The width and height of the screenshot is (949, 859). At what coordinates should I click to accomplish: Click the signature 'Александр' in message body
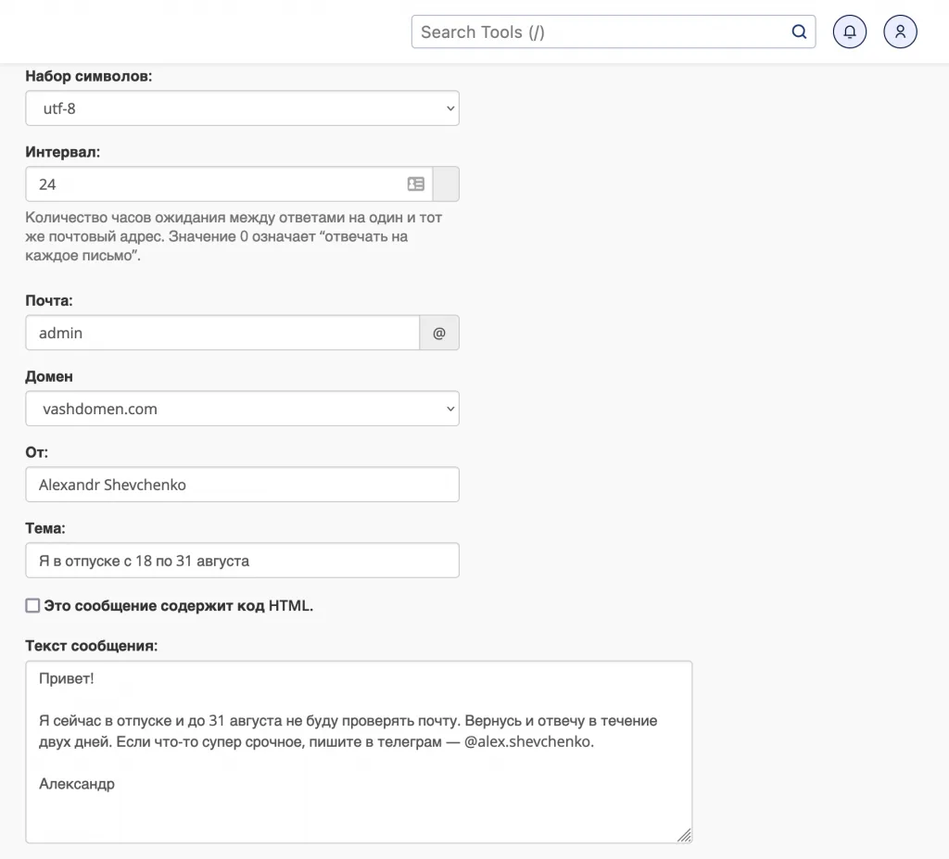(77, 784)
